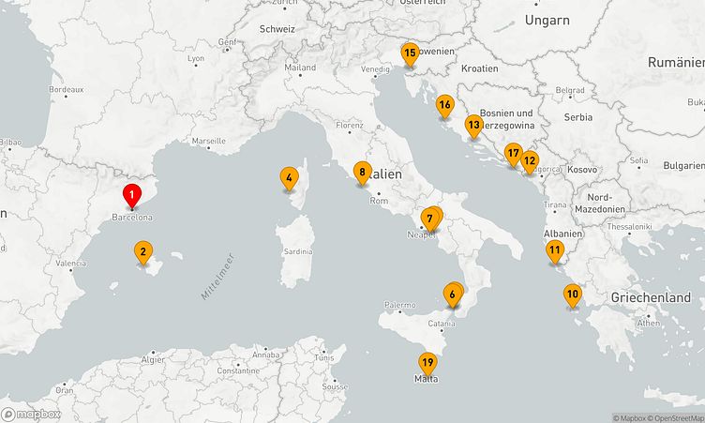Select marker 10 west of Griechenland

(572, 295)
